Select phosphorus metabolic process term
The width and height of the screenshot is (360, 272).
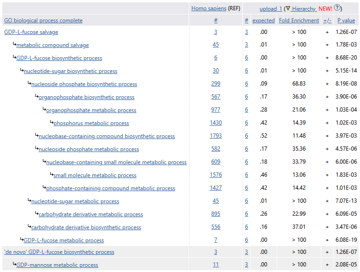91,123
